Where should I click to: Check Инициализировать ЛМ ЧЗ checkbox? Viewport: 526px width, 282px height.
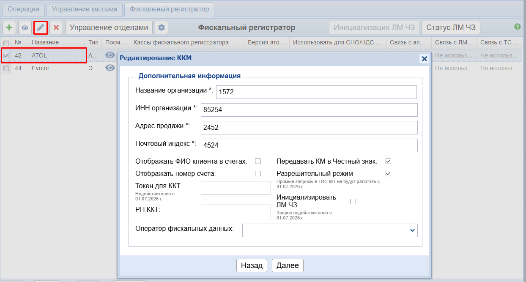(353, 202)
